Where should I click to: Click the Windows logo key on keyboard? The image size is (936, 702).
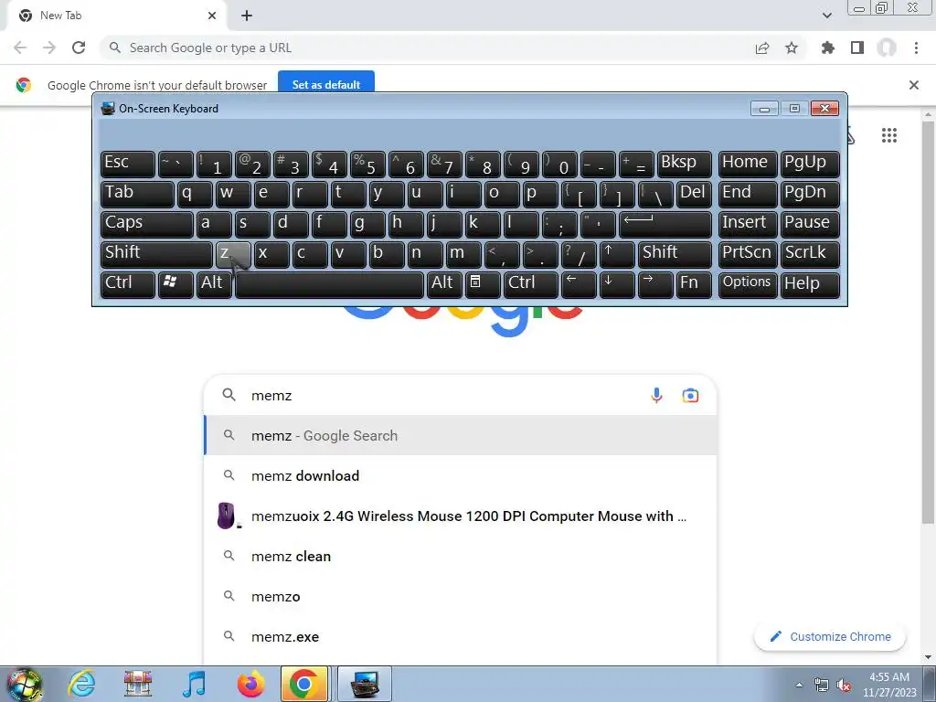click(175, 283)
